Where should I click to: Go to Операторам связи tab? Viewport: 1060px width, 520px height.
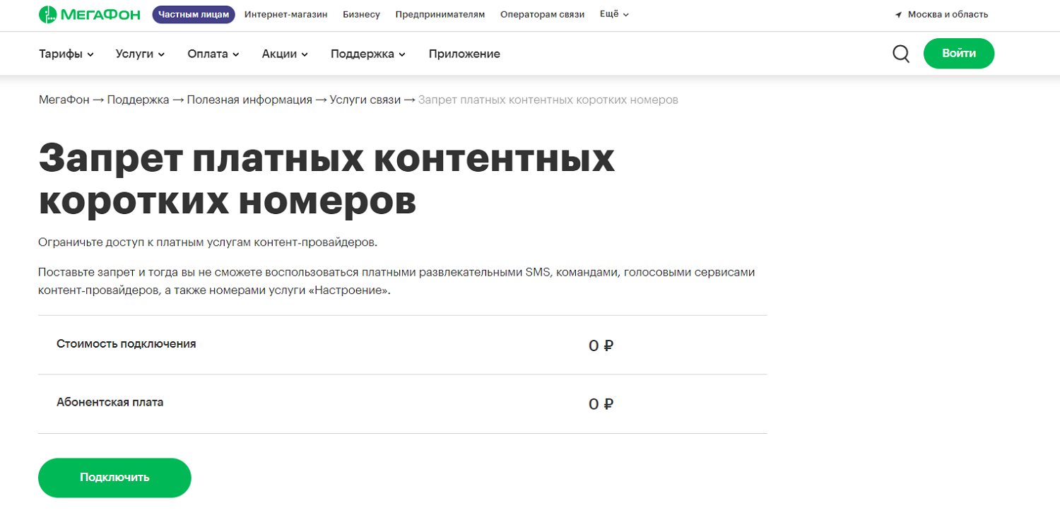542,14
